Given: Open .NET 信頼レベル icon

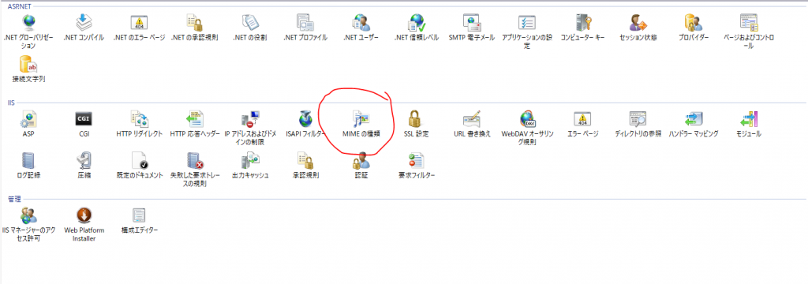Looking at the screenshot, I should pyautogui.click(x=417, y=22).
